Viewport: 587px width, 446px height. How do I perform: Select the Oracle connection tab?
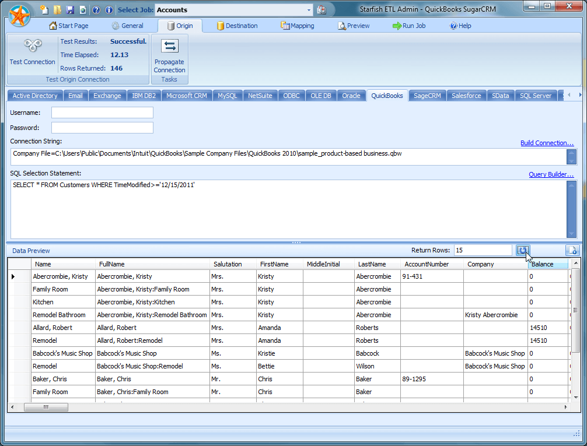coord(351,96)
